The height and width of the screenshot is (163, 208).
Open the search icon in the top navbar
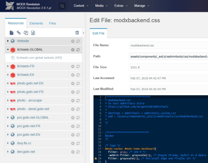pyautogui.click(x=62, y=6)
